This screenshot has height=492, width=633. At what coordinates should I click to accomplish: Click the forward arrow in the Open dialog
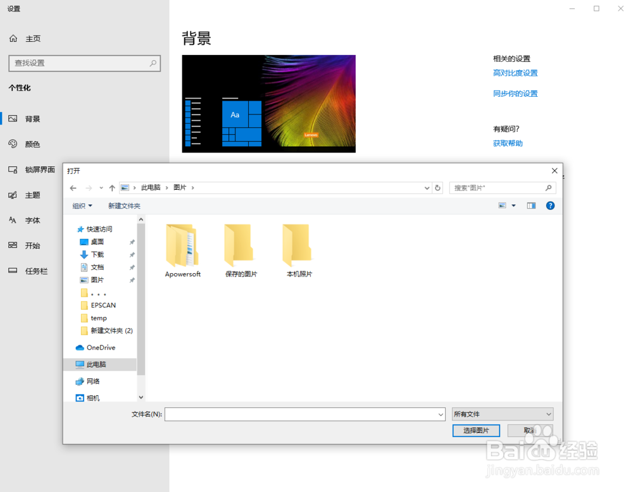(89, 188)
